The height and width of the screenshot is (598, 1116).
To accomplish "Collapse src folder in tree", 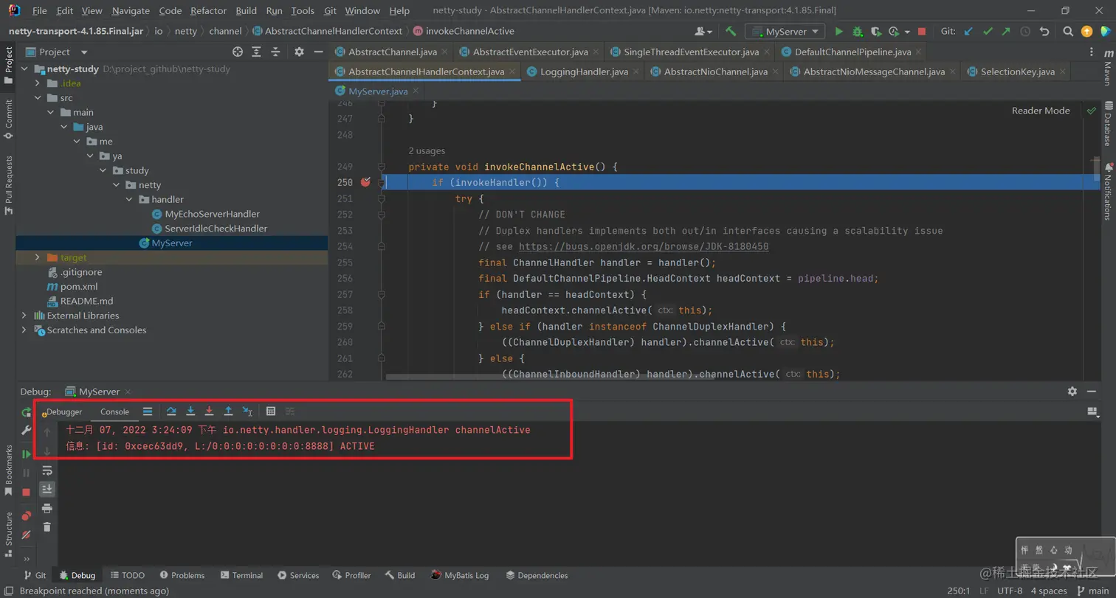I will (x=38, y=97).
